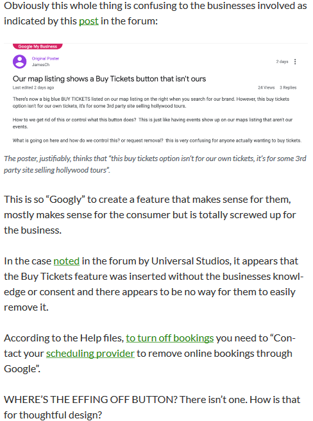Click the forum post body paragraph about BUY TICKETS

151,103
